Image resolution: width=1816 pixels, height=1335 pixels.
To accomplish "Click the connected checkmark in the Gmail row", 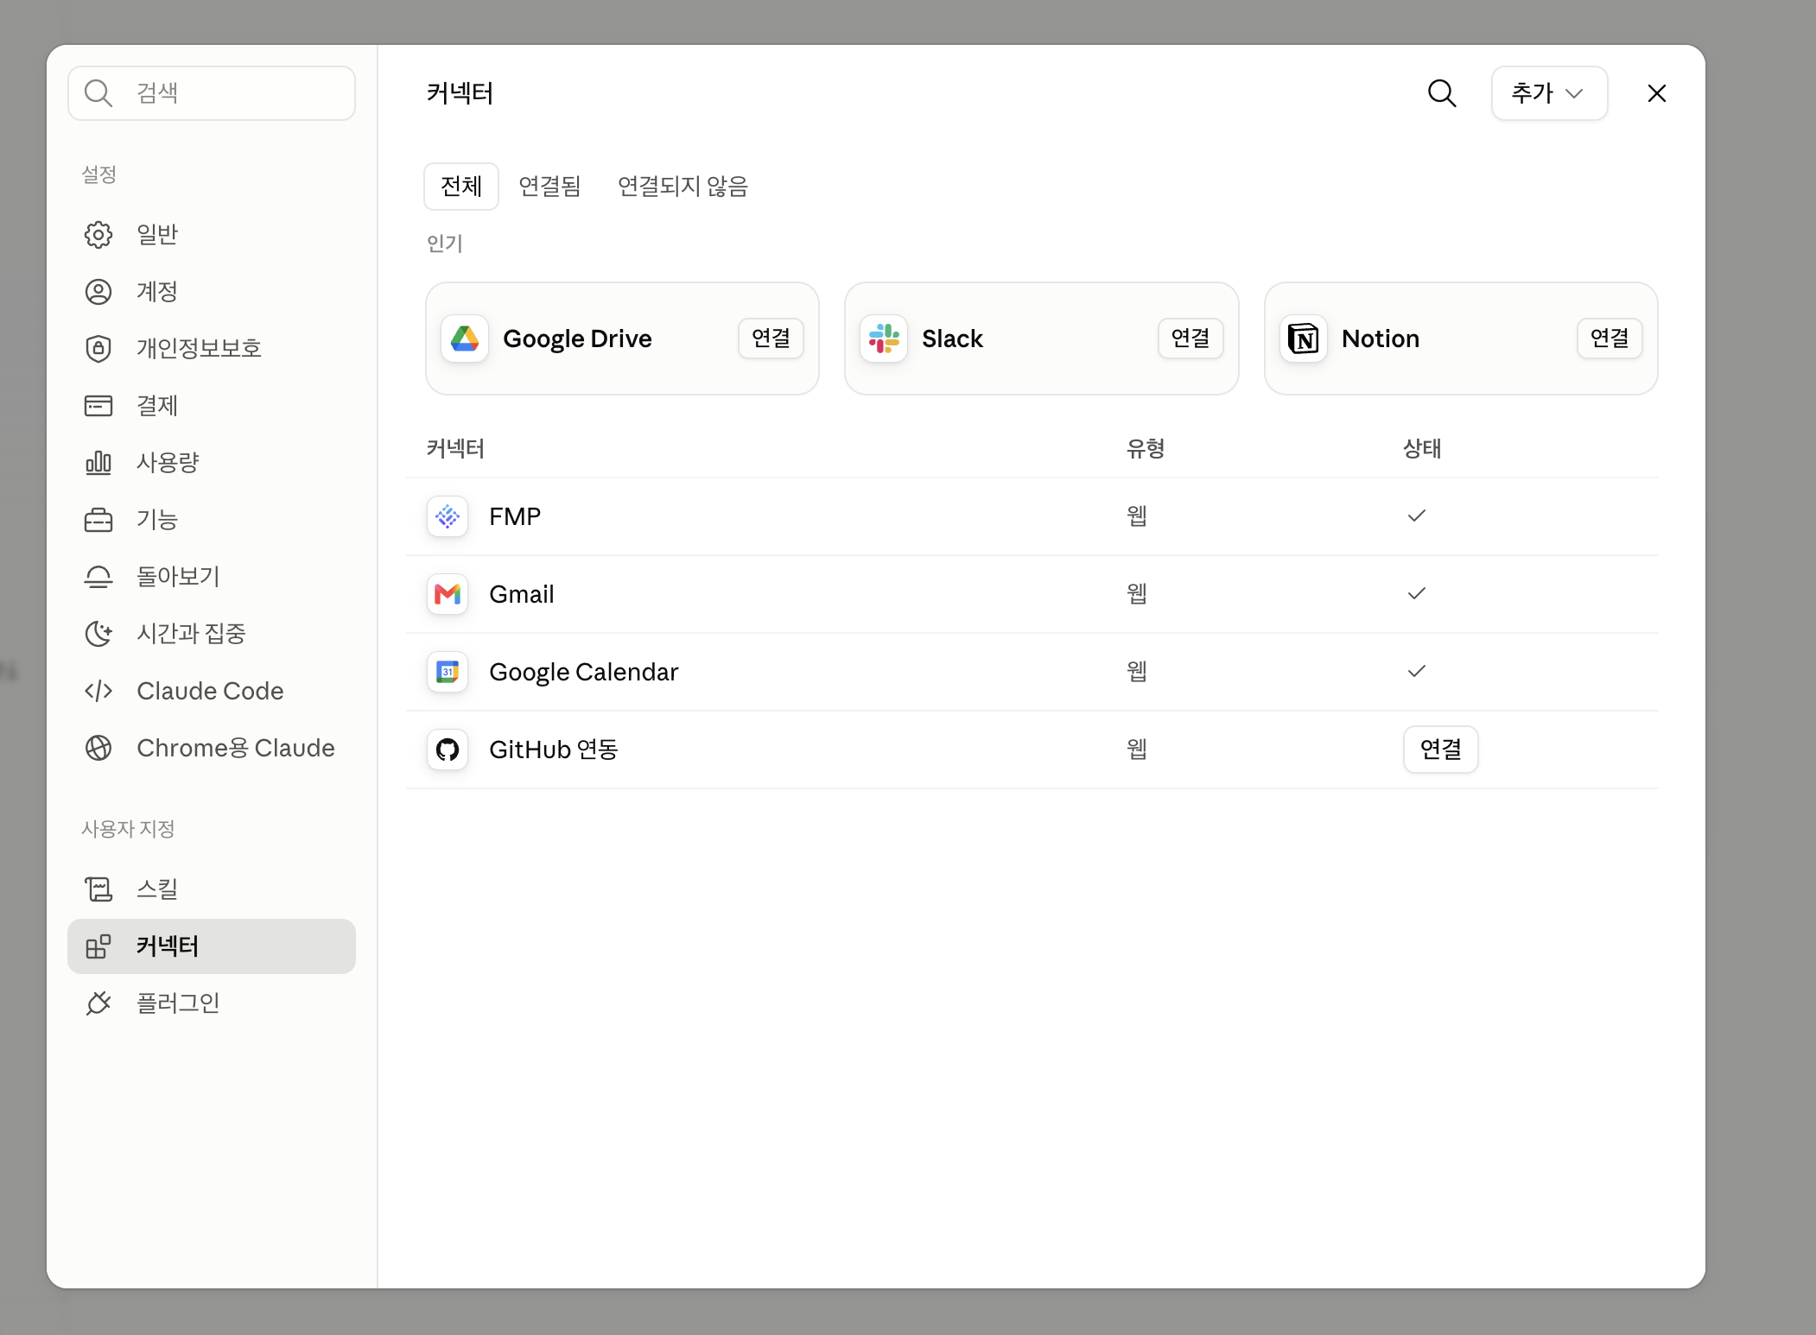I will click(x=1417, y=594).
